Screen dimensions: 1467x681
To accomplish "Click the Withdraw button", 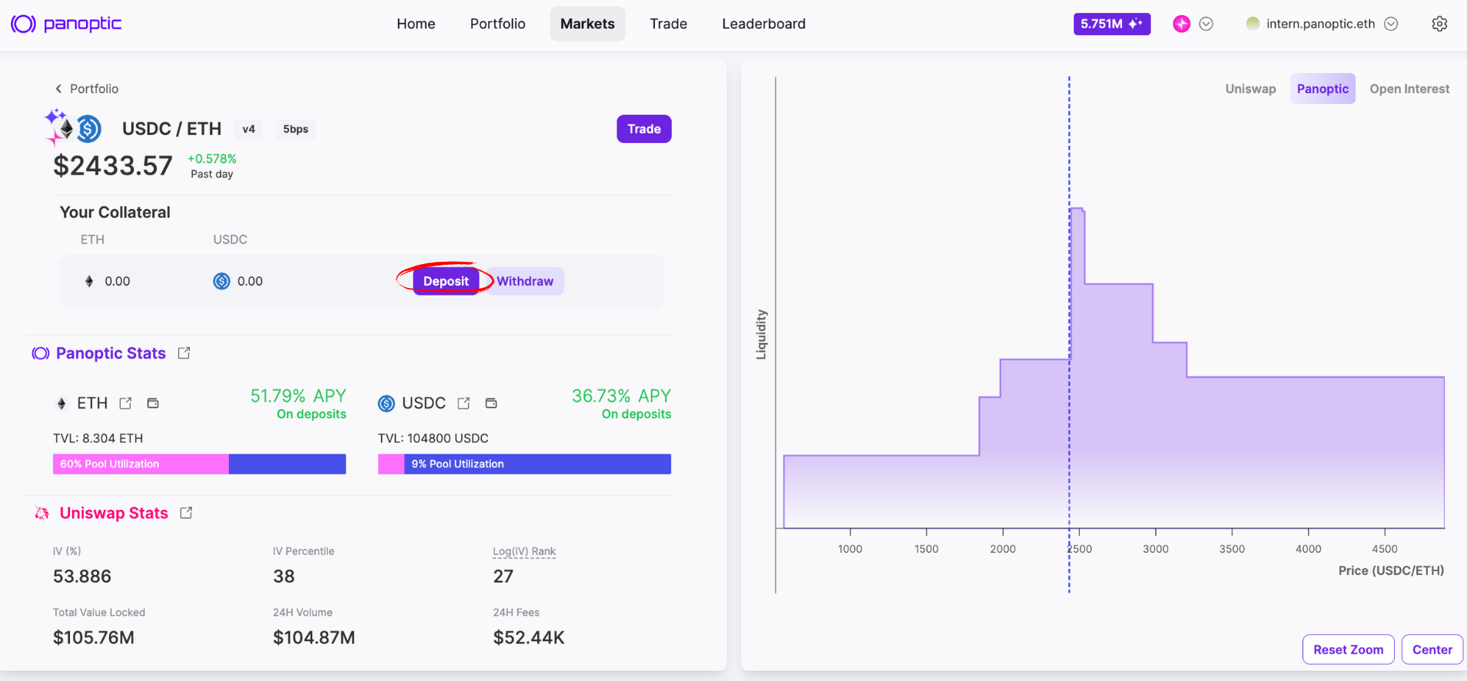I will 525,281.
